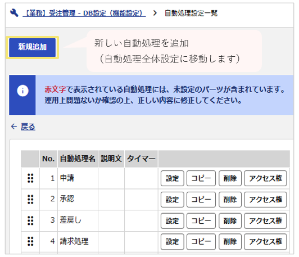Click the breadcrumb chevron separator

155,13
